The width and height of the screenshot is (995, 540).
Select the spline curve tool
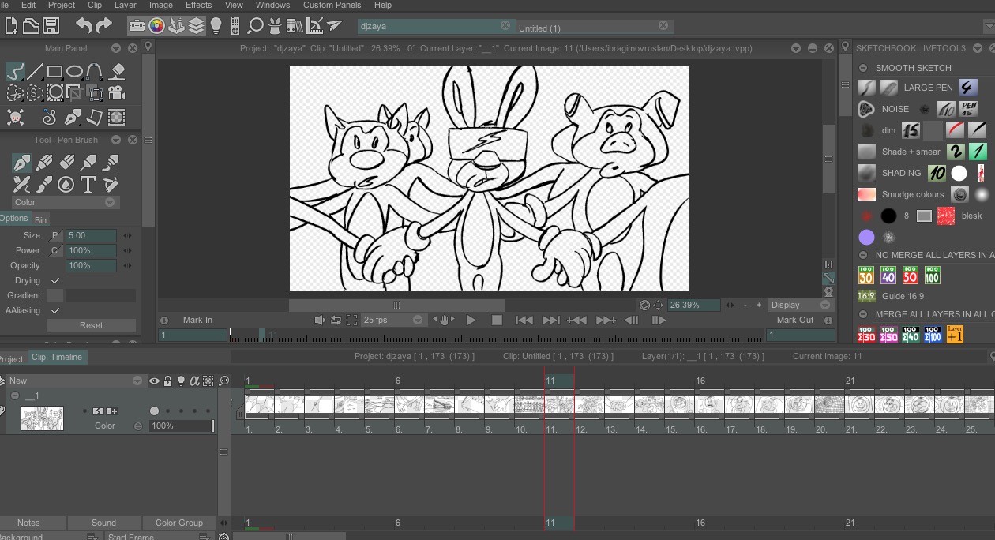coord(95,73)
